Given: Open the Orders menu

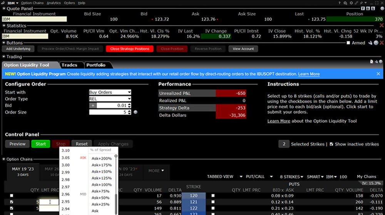Looking at the screenshot, I should tap(69, 3).
